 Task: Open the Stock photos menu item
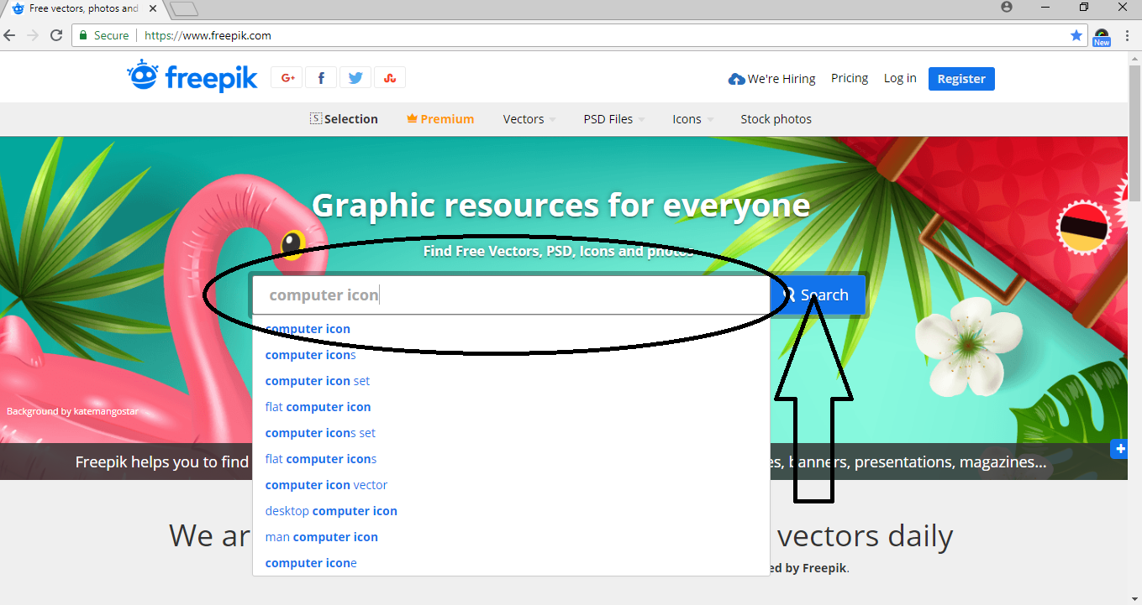pyautogui.click(x=776, y=119)
